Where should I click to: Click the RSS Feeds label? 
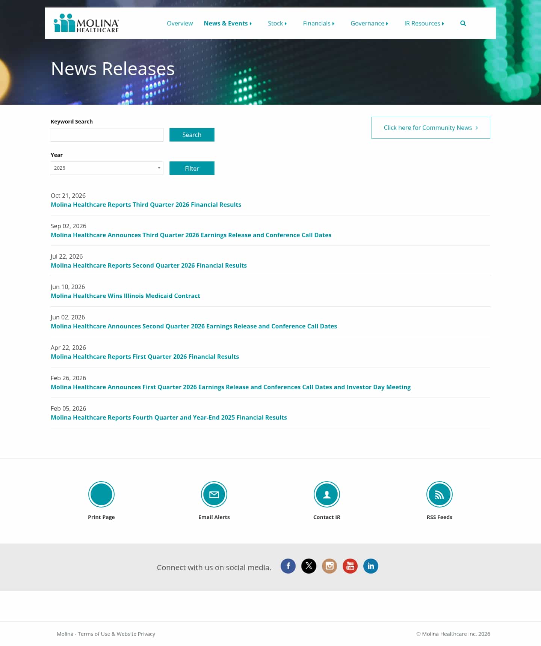coord(440,517)
